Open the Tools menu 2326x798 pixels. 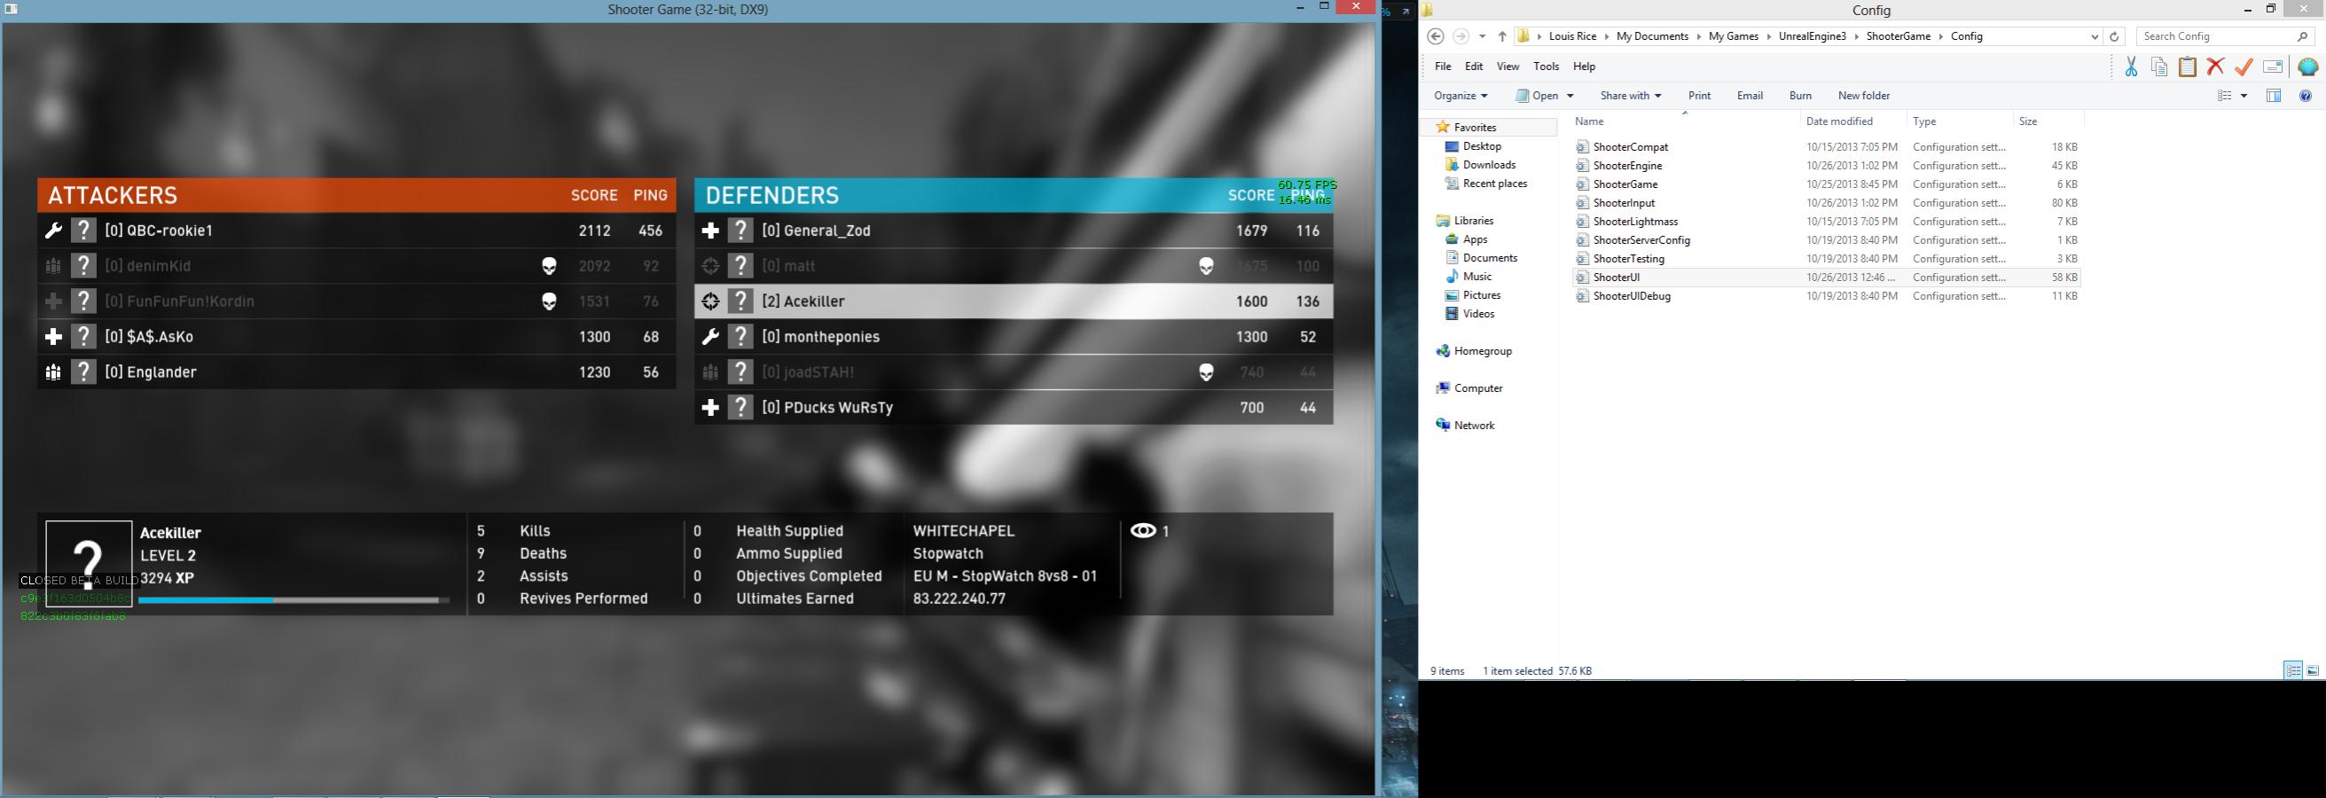(x=1546, y=66)
